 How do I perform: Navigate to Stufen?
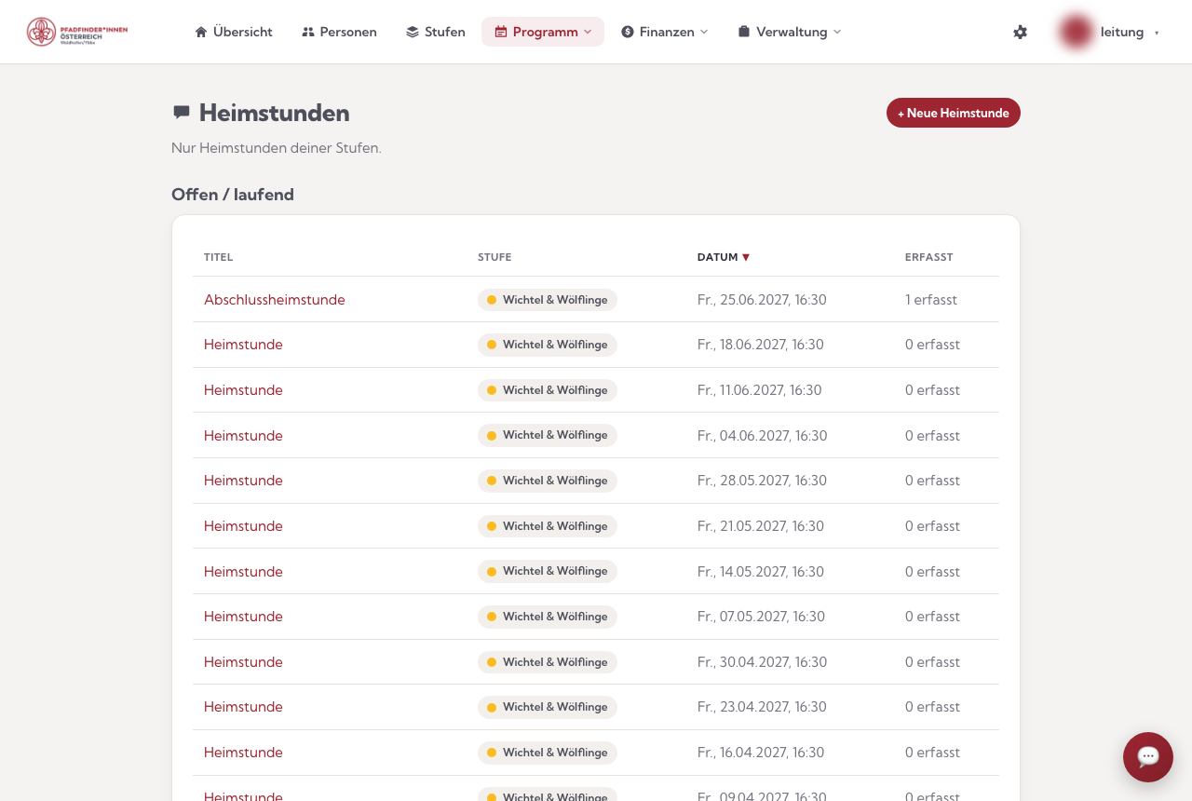(436, 32)
